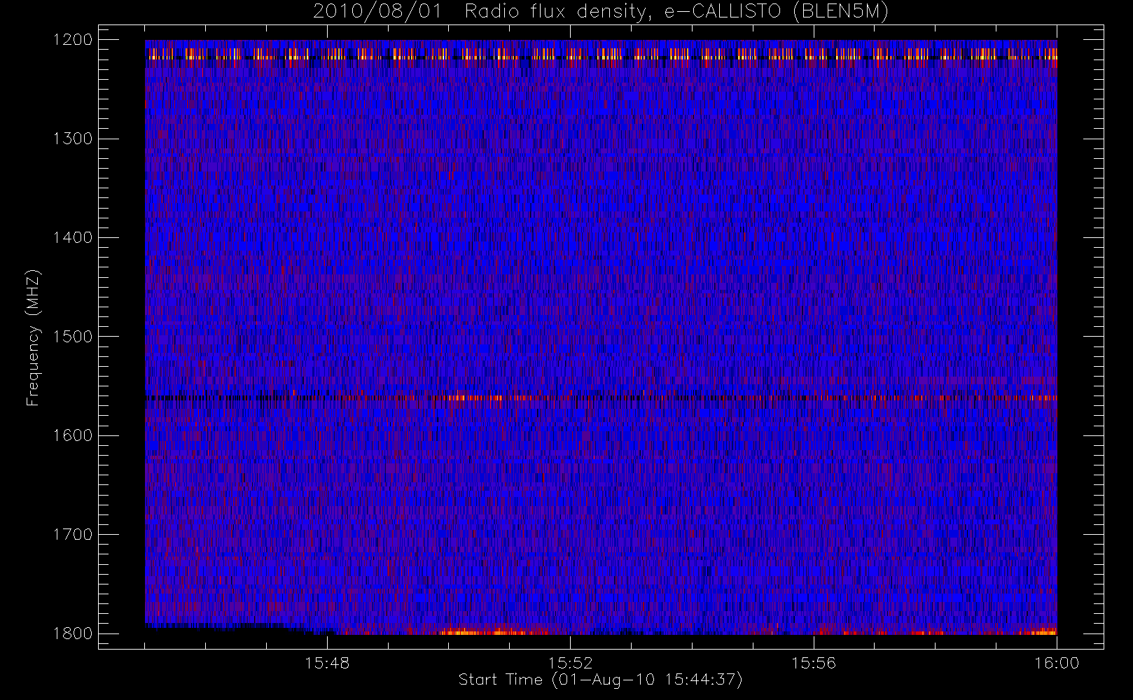
Task: Click the 16:00 time tick label
Action: [x=1057, y=662]
